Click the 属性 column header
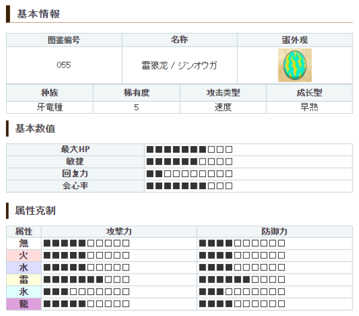This screenshot has height=316, width=359. point(24,232)
